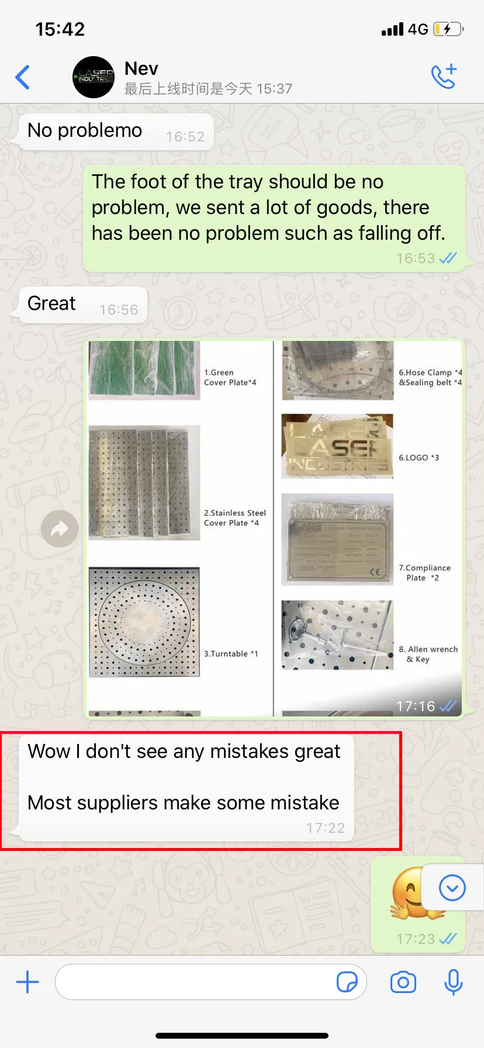Open the parts list image sent at 17:16
Image resolution: width=484 pixels, height=1048 pixels.
(274, 529)
